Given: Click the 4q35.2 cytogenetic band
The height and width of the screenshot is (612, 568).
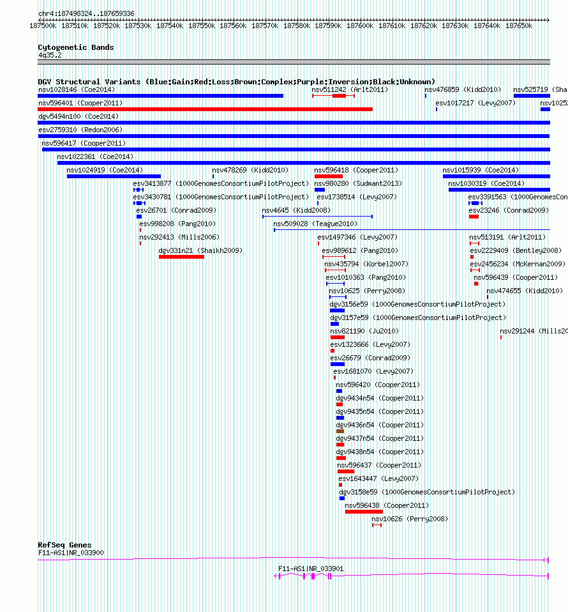Looking at the screenshot, I should 294,62.
